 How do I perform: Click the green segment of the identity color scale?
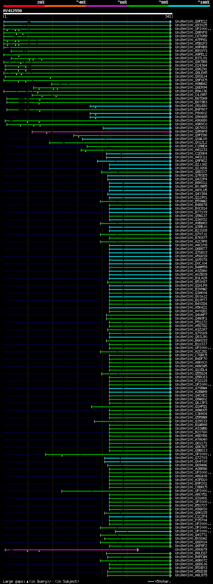(x=148, y=6)
